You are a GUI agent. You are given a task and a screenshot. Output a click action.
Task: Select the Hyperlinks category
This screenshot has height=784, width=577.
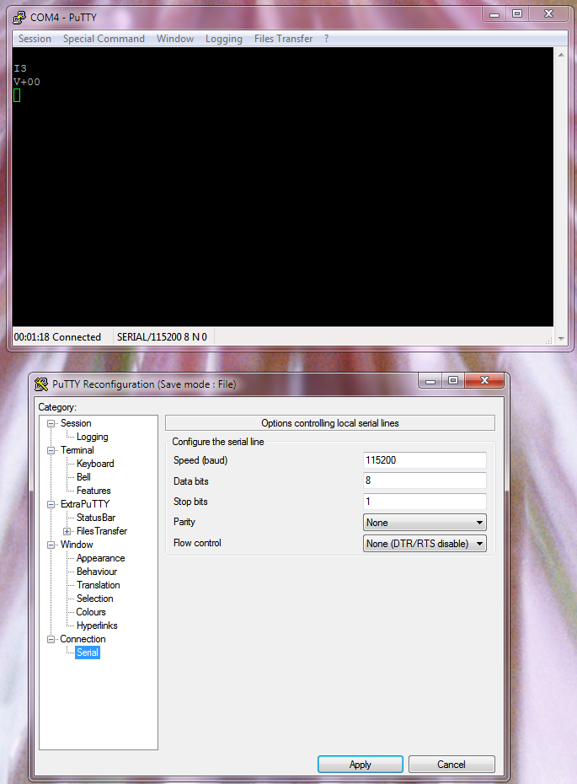[x=97, y=626]
